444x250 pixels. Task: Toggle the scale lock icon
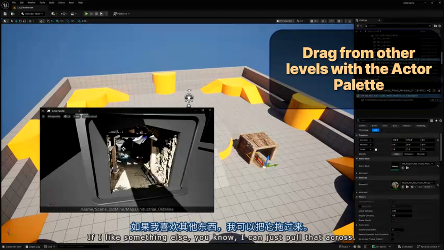point(376,149)
